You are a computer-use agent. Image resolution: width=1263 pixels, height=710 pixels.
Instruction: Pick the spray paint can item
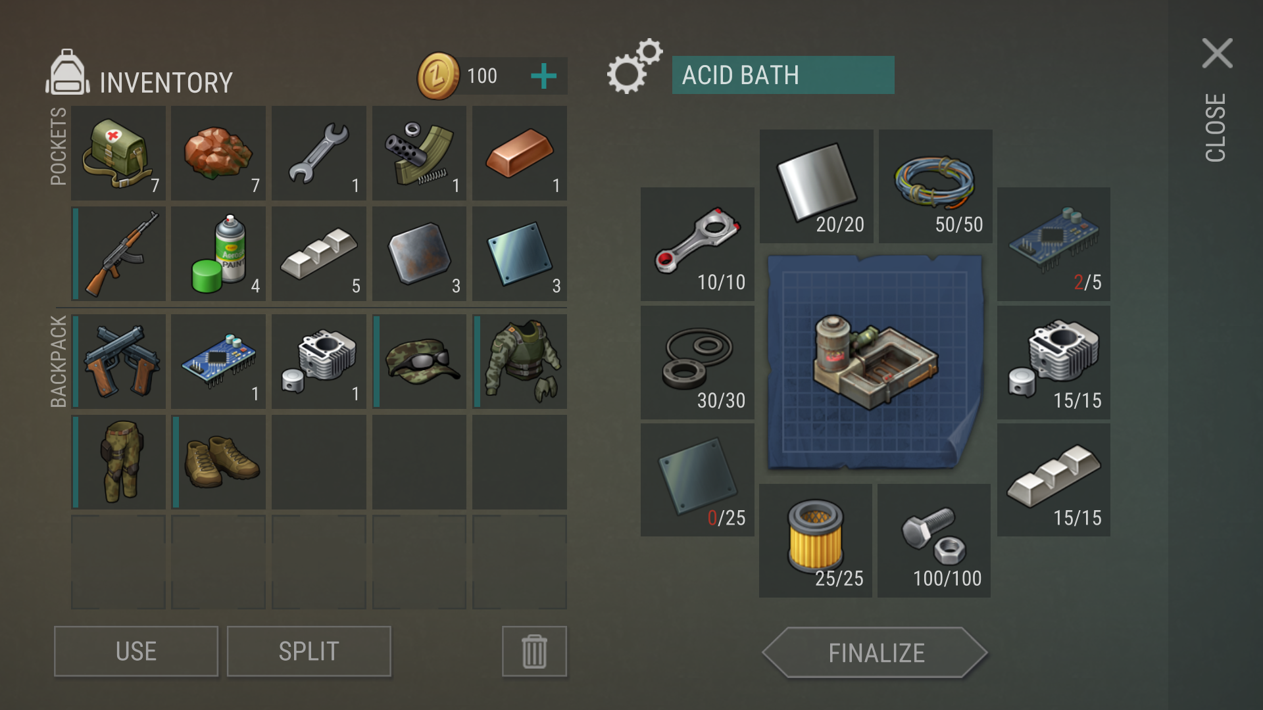point(218,254)
